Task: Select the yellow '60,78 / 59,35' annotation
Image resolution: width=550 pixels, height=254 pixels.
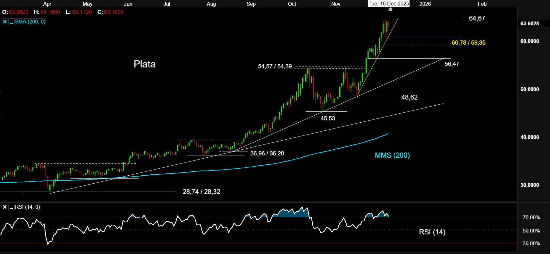Action: (468, 43)
